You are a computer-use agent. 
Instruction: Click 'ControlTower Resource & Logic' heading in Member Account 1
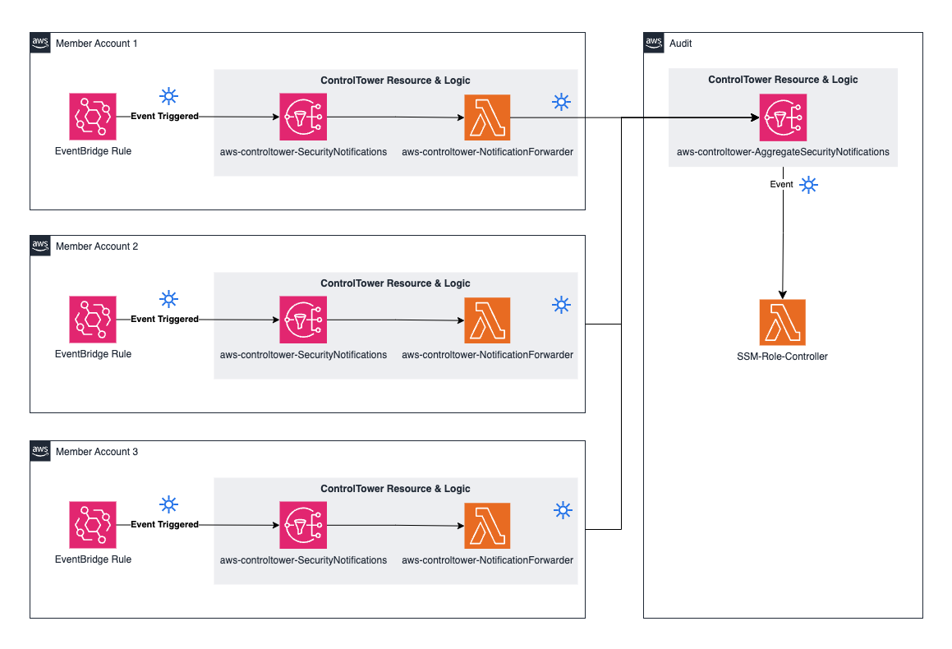click(x=395, y=81)
